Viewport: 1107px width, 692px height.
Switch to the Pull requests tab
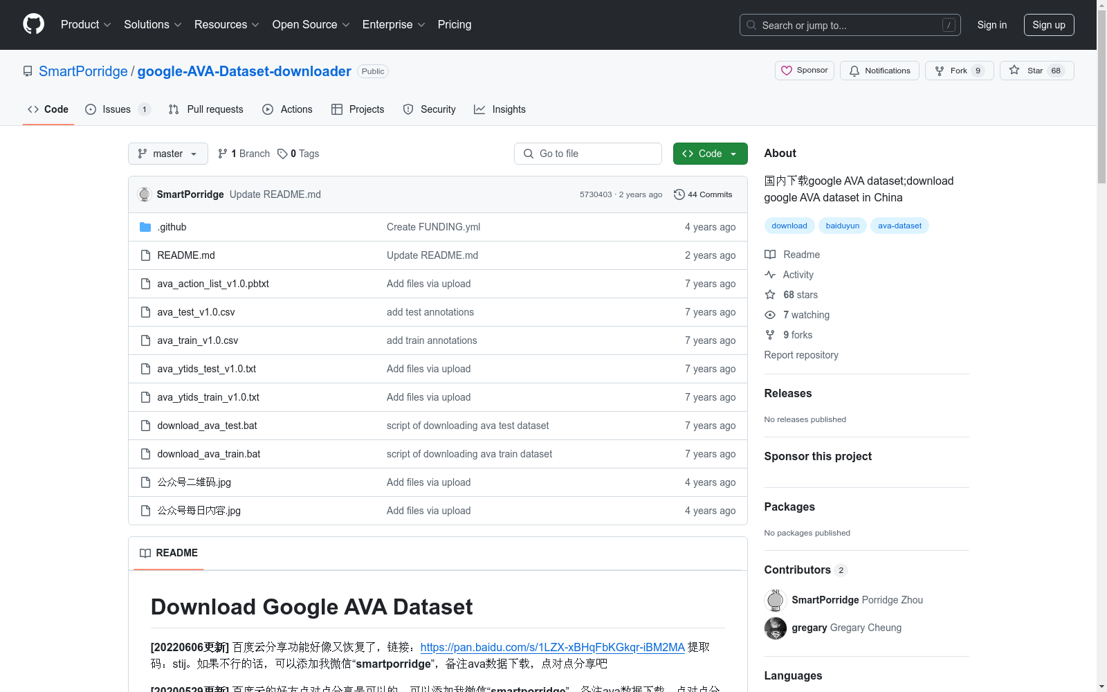pos(206,109)
